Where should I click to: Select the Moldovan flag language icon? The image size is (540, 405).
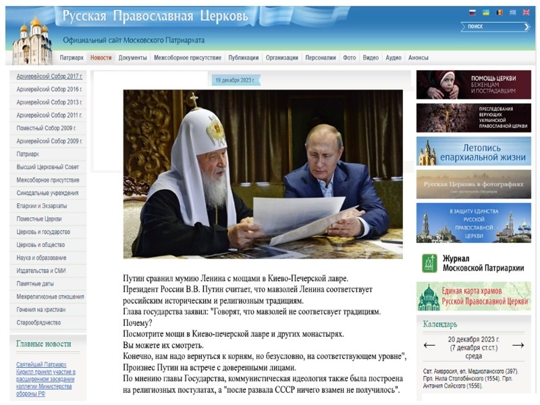[x=500, y=13]
